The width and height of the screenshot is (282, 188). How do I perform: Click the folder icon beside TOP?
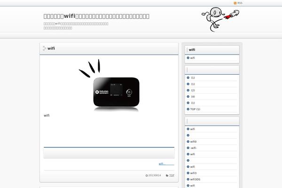coord(167,175)
